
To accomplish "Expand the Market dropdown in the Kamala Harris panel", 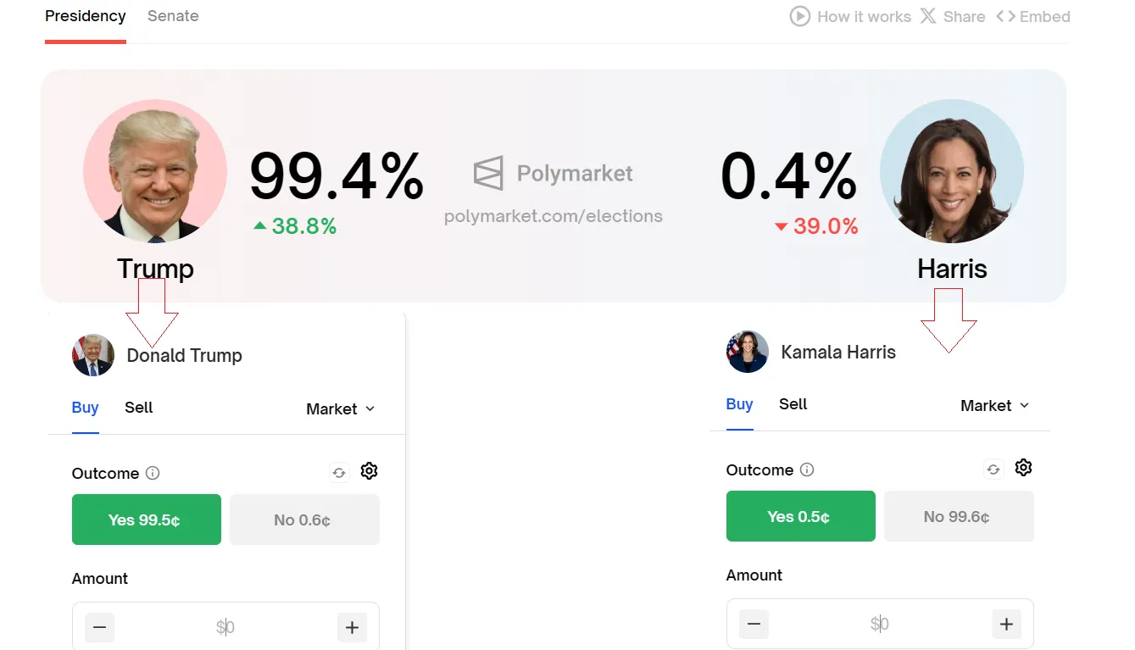I will tap(994, 406).
